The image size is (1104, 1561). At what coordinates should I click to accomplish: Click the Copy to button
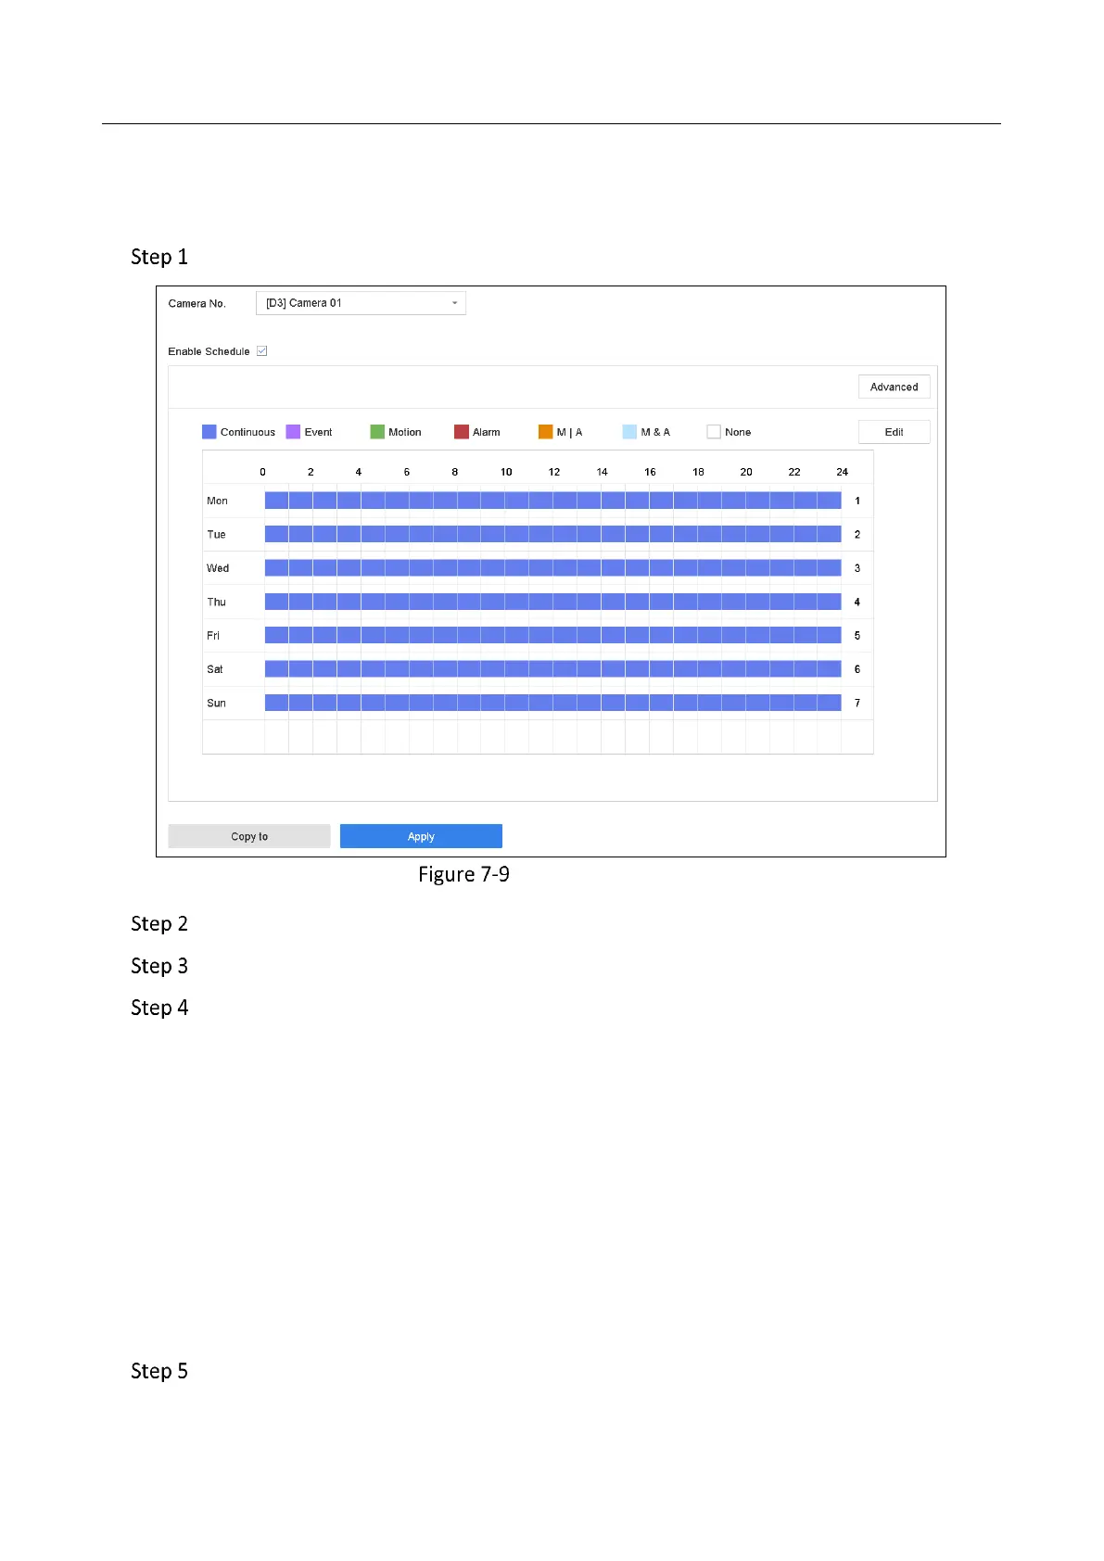[x=249, y=836]
